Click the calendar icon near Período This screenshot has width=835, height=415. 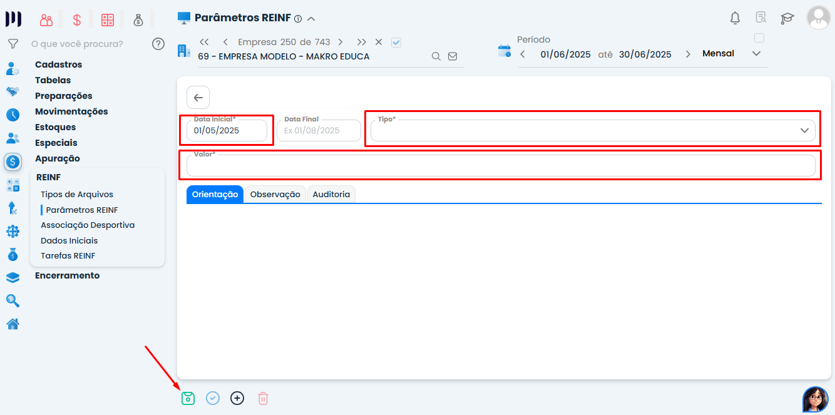click(505, 51)
